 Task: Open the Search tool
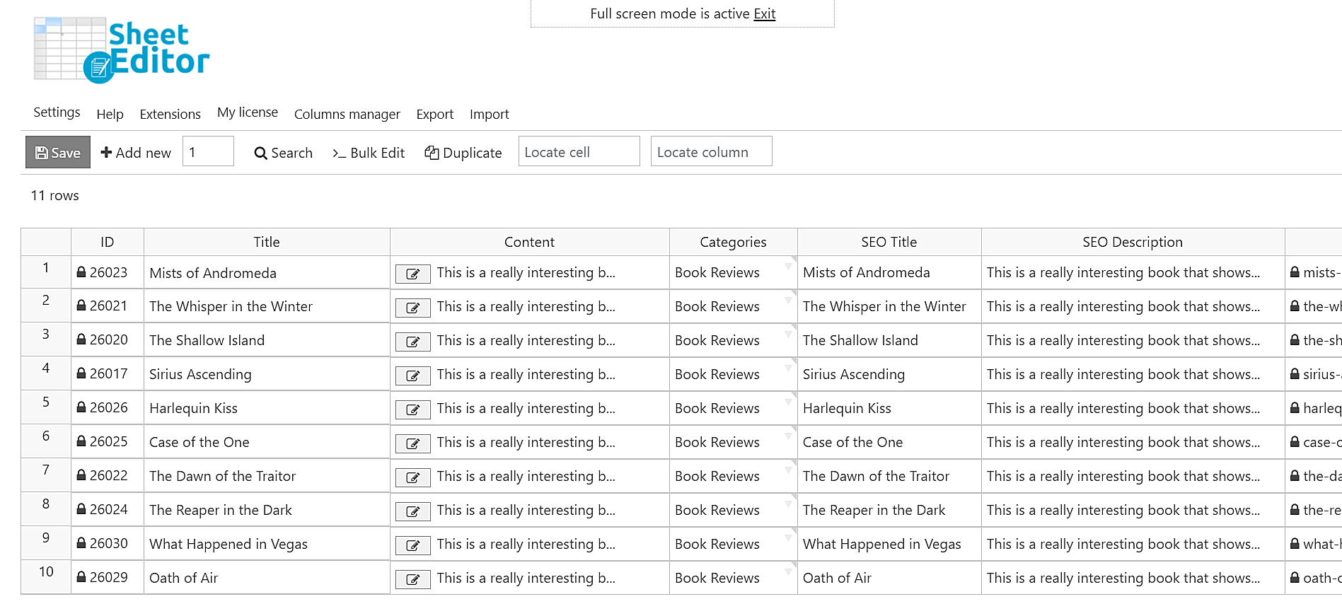coord(283,153)
